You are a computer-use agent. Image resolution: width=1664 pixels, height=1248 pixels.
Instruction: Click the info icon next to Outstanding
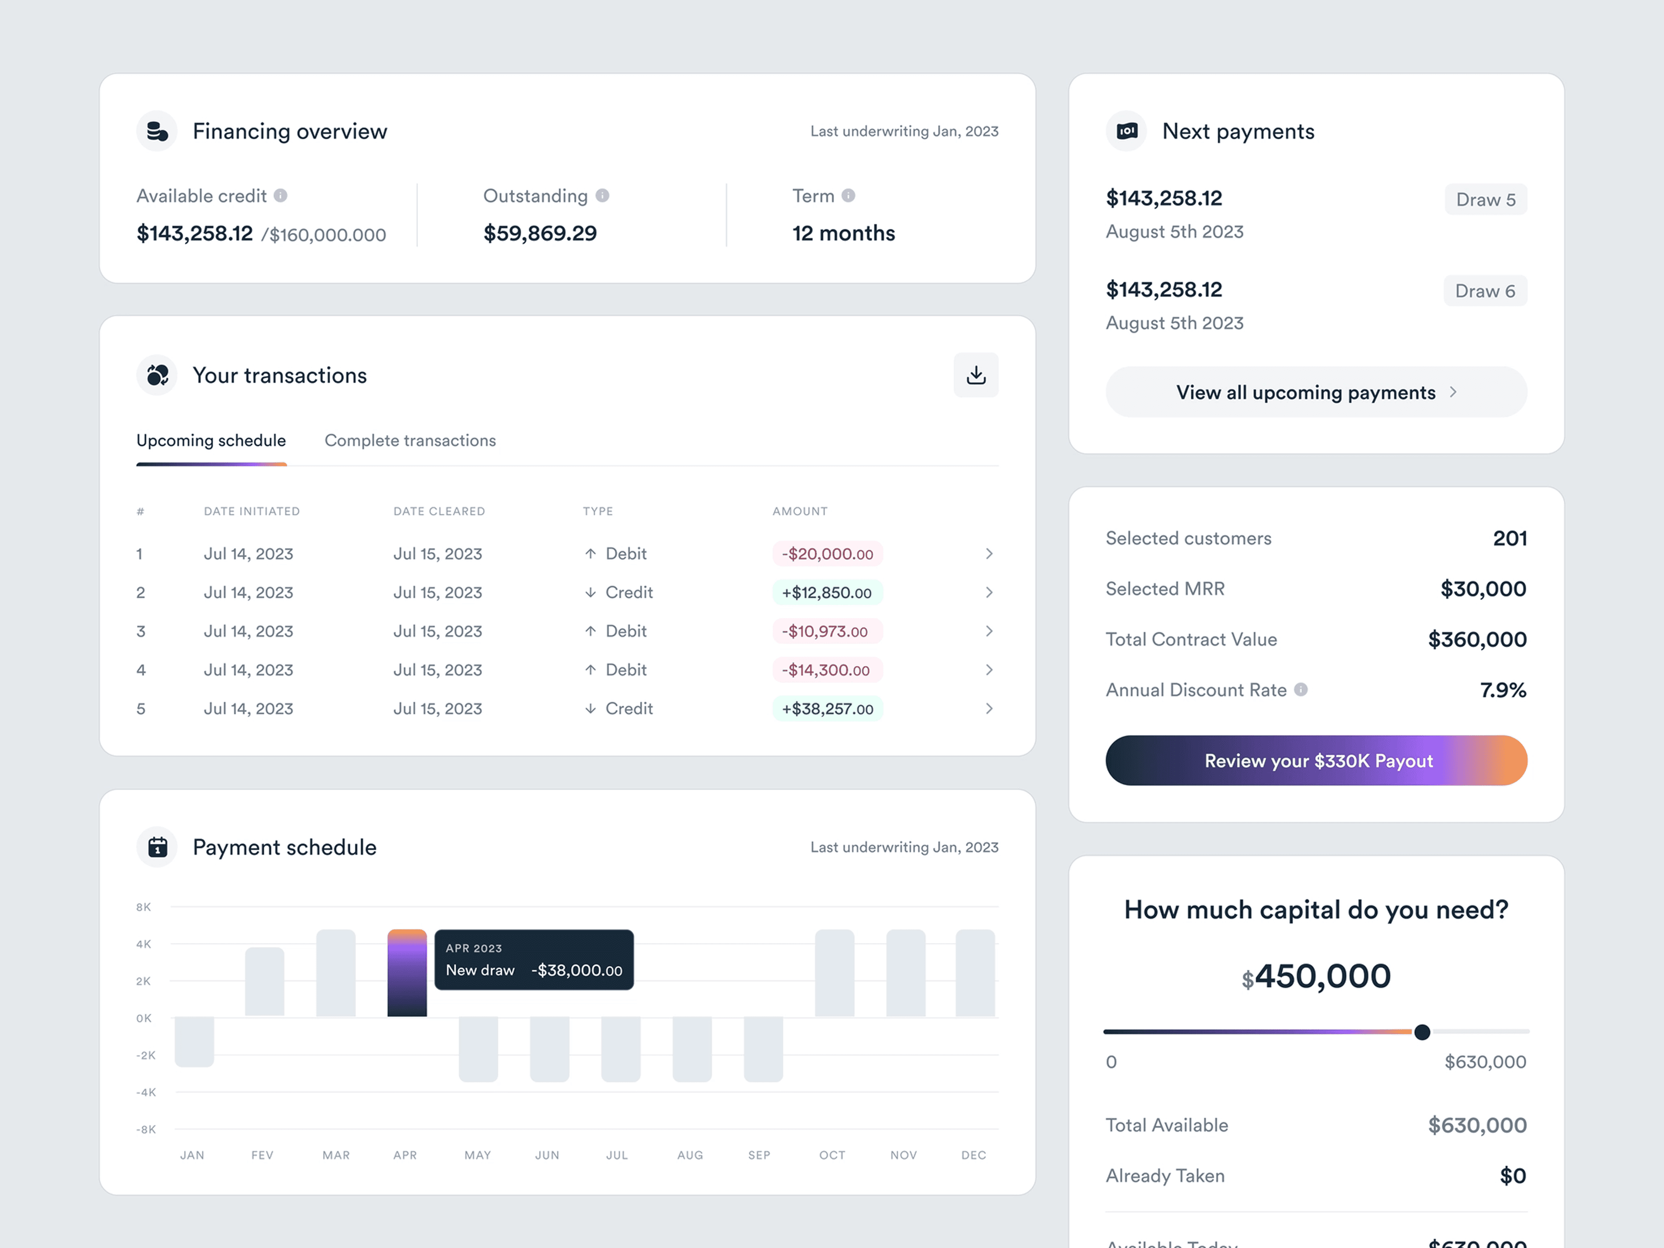point(602,195)
